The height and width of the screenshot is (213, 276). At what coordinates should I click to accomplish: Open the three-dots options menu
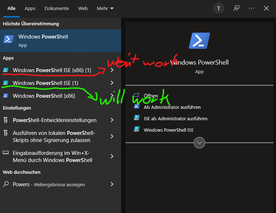pos(251,8)
